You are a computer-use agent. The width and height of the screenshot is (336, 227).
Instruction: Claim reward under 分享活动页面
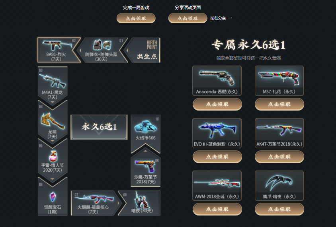click(x=188, y=18)
